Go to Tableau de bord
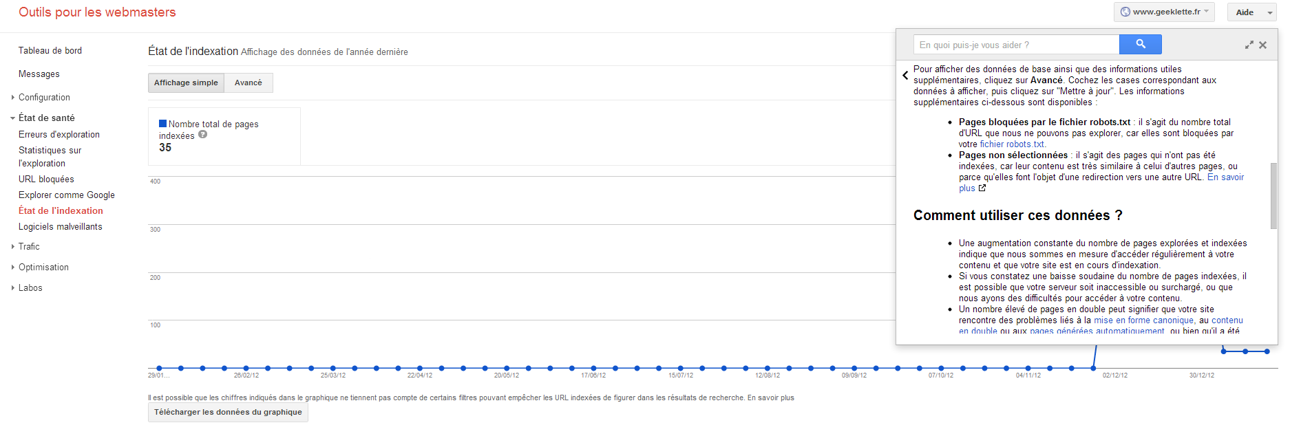1301x425 pixels. (50, 51)
